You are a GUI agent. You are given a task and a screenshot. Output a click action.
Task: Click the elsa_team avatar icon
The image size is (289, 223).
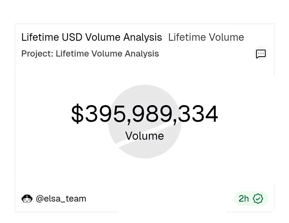click(27, 199)
